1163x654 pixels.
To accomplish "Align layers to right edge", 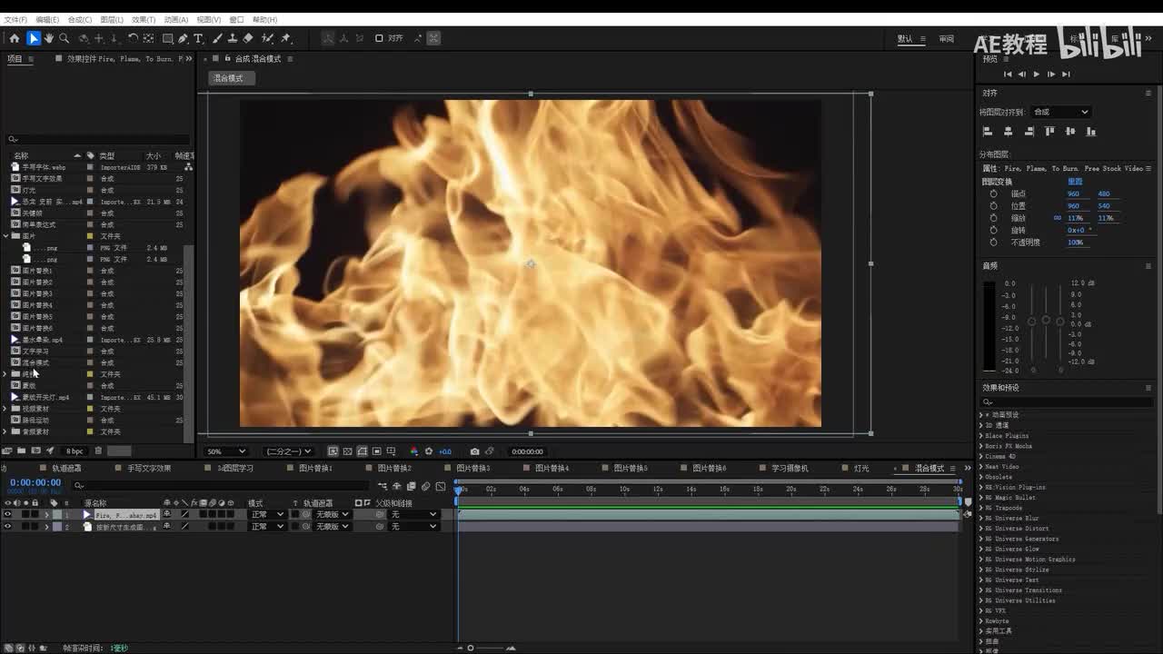I will click(x=1029, y=132).
